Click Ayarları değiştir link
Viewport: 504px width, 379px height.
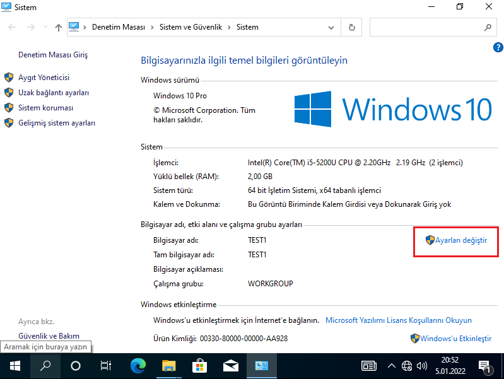pos(461,240)
